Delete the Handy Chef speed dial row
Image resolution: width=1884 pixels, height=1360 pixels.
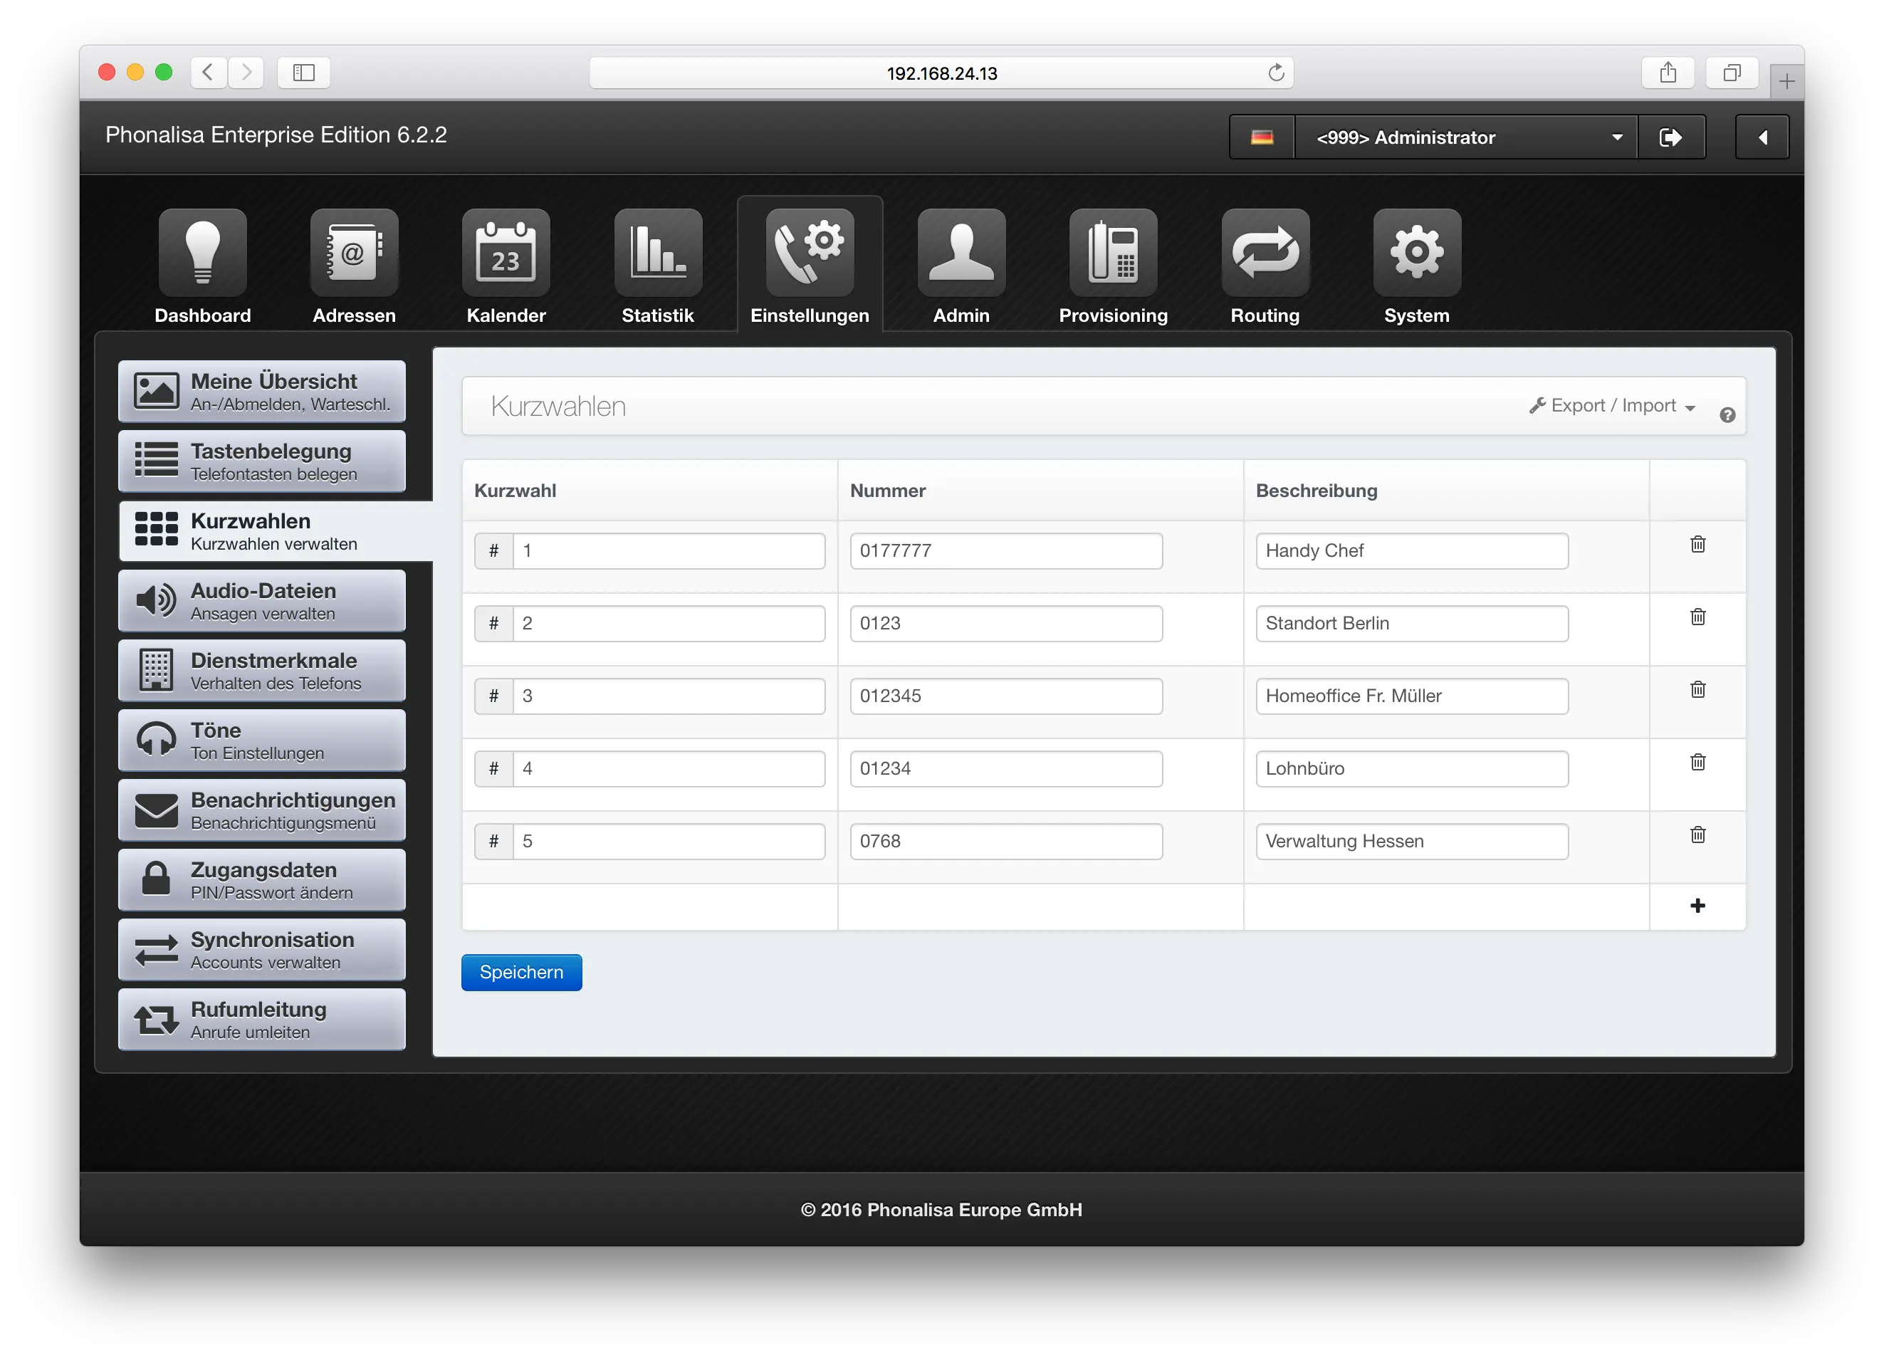[x=1698, y=544]
